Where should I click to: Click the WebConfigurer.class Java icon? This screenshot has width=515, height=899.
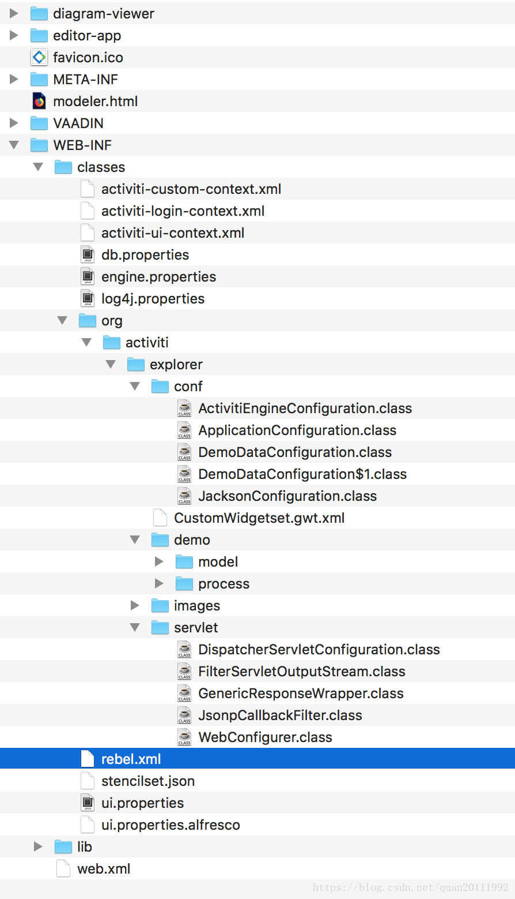click(x=184, y=737)
